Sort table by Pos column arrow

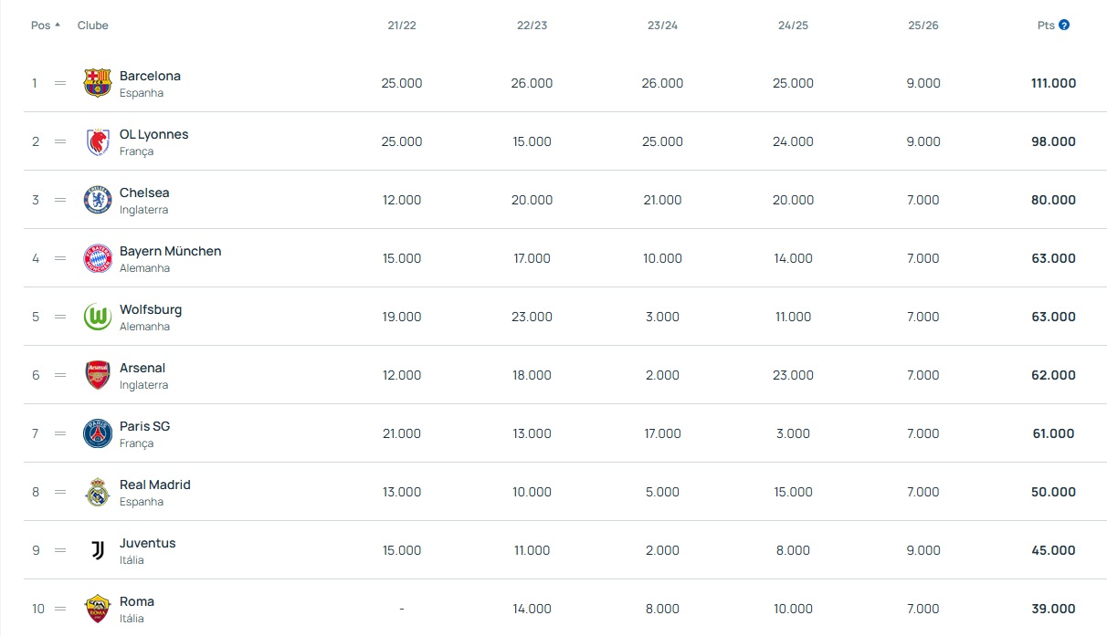[58, 26]
